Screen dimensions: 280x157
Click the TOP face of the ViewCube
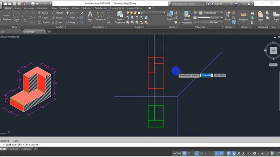coord(273,51)
